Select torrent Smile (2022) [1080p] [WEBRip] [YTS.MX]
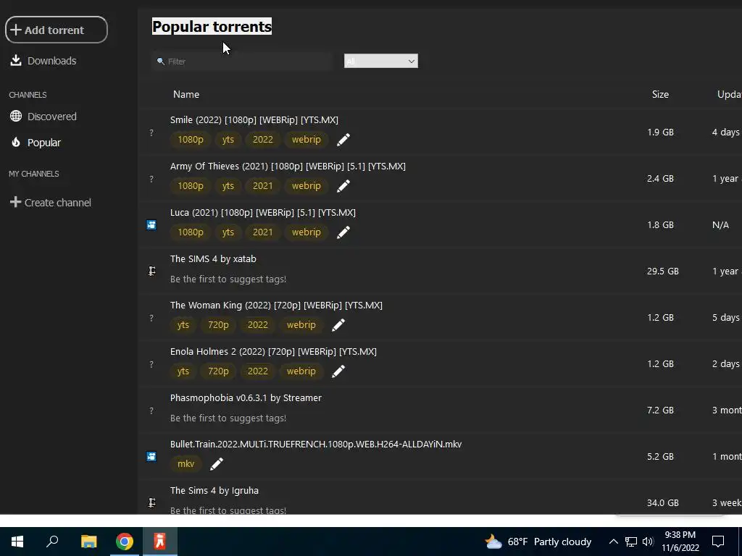 [x=254, y=119]
